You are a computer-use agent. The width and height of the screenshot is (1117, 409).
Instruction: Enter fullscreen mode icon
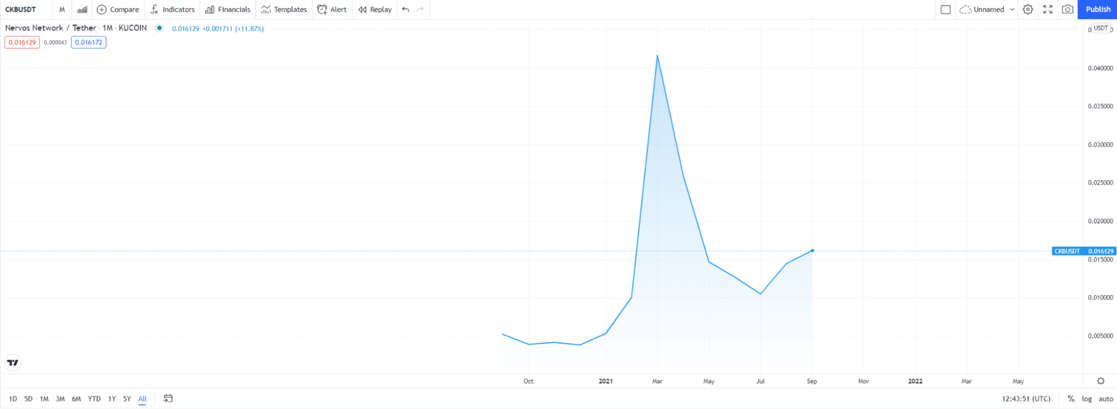click(x=1048, y=9)
